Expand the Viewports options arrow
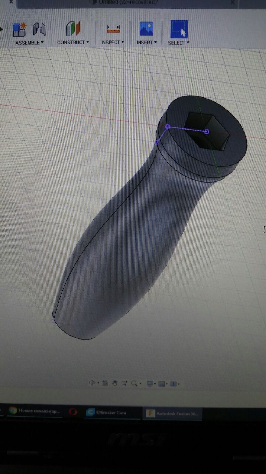This screenshot has width=266, height=474. tap(179, 384)
